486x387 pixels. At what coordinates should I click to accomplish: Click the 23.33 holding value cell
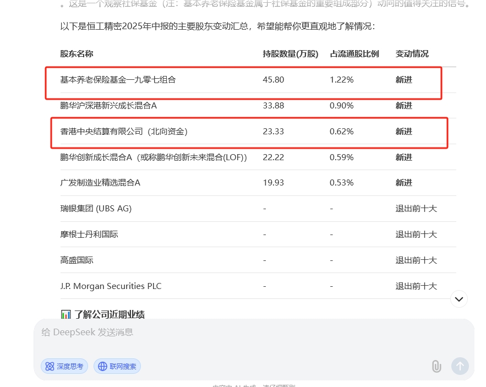click(274, 132)
